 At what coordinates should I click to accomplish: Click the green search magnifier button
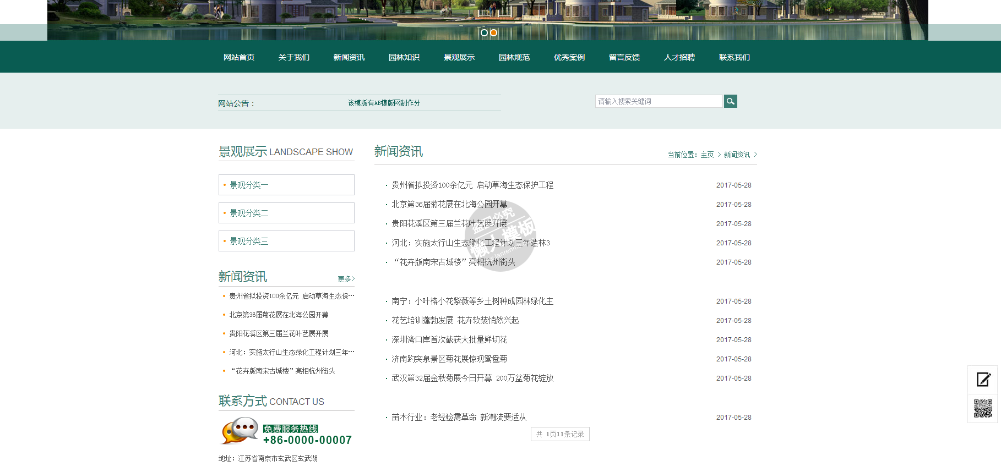coord(730,101)
